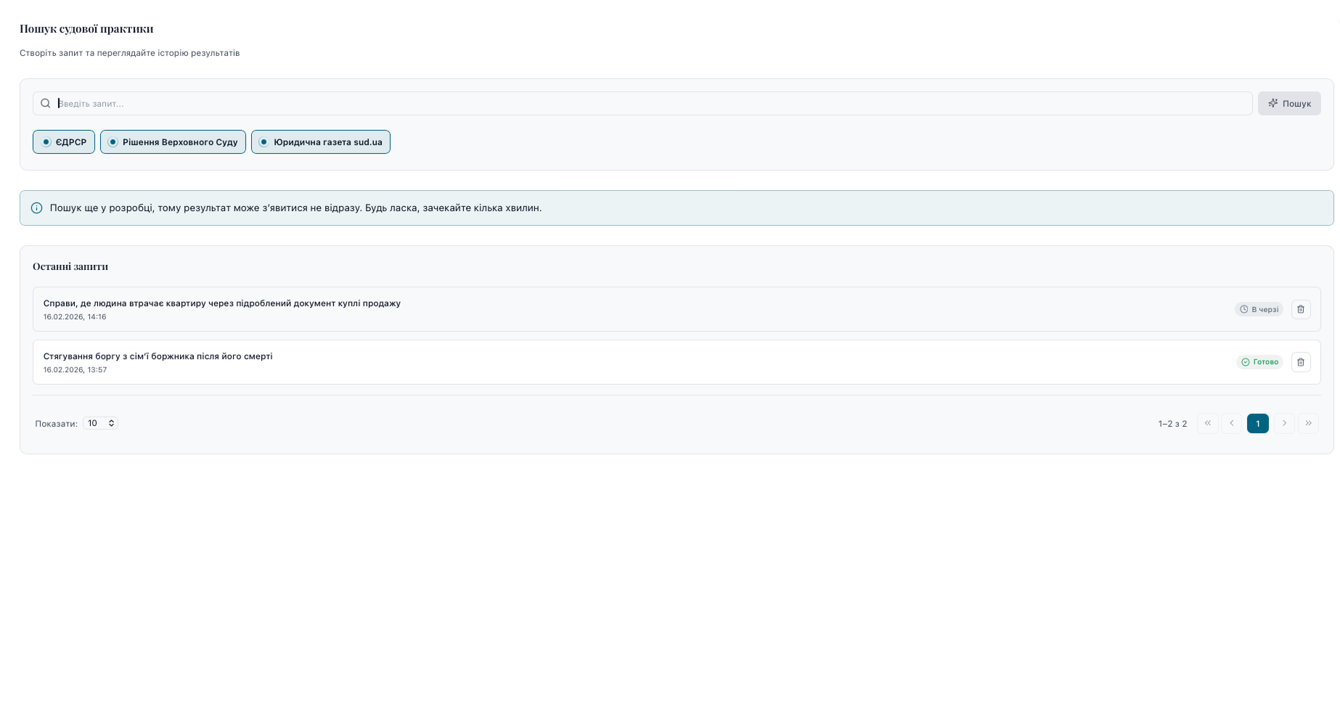The height and width of the screenshot is (717, 1340).
Task: Click the '16.02.2026, 14:16' timestamp
Action: (x=75, y=317)
